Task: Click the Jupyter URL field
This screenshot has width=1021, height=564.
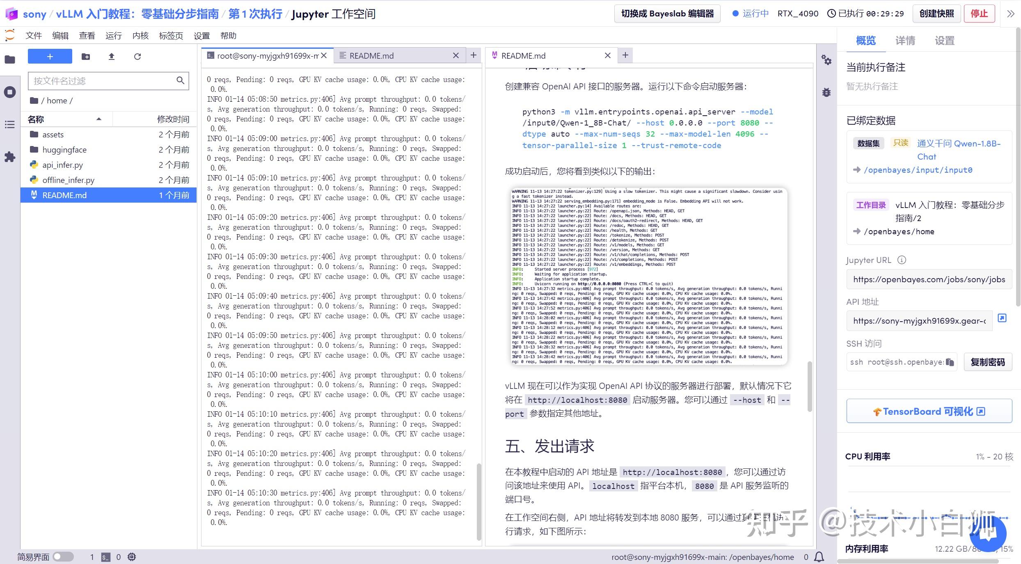Action: (x=929, y=279)
